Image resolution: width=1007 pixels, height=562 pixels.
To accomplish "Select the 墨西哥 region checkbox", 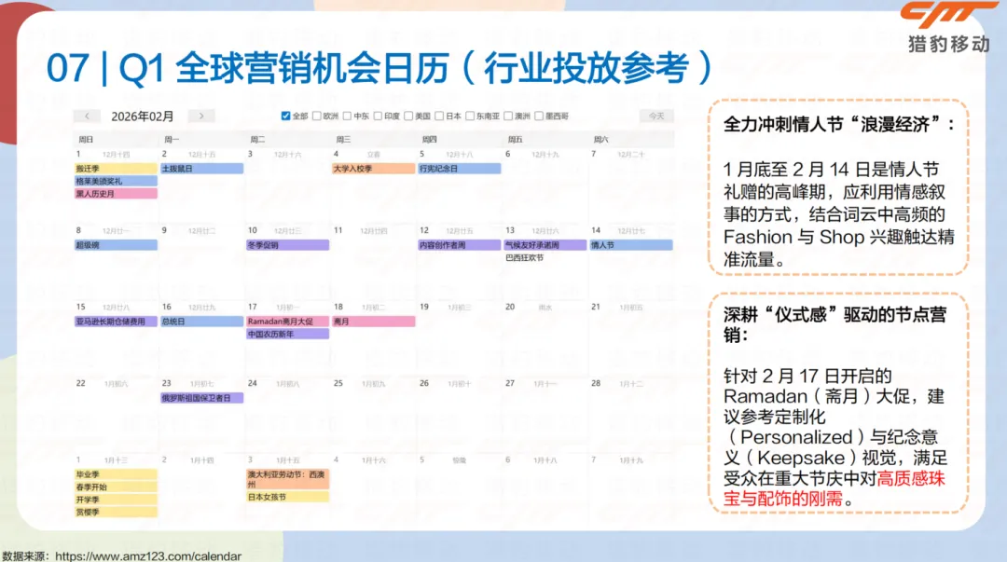I will coord(539,117).
